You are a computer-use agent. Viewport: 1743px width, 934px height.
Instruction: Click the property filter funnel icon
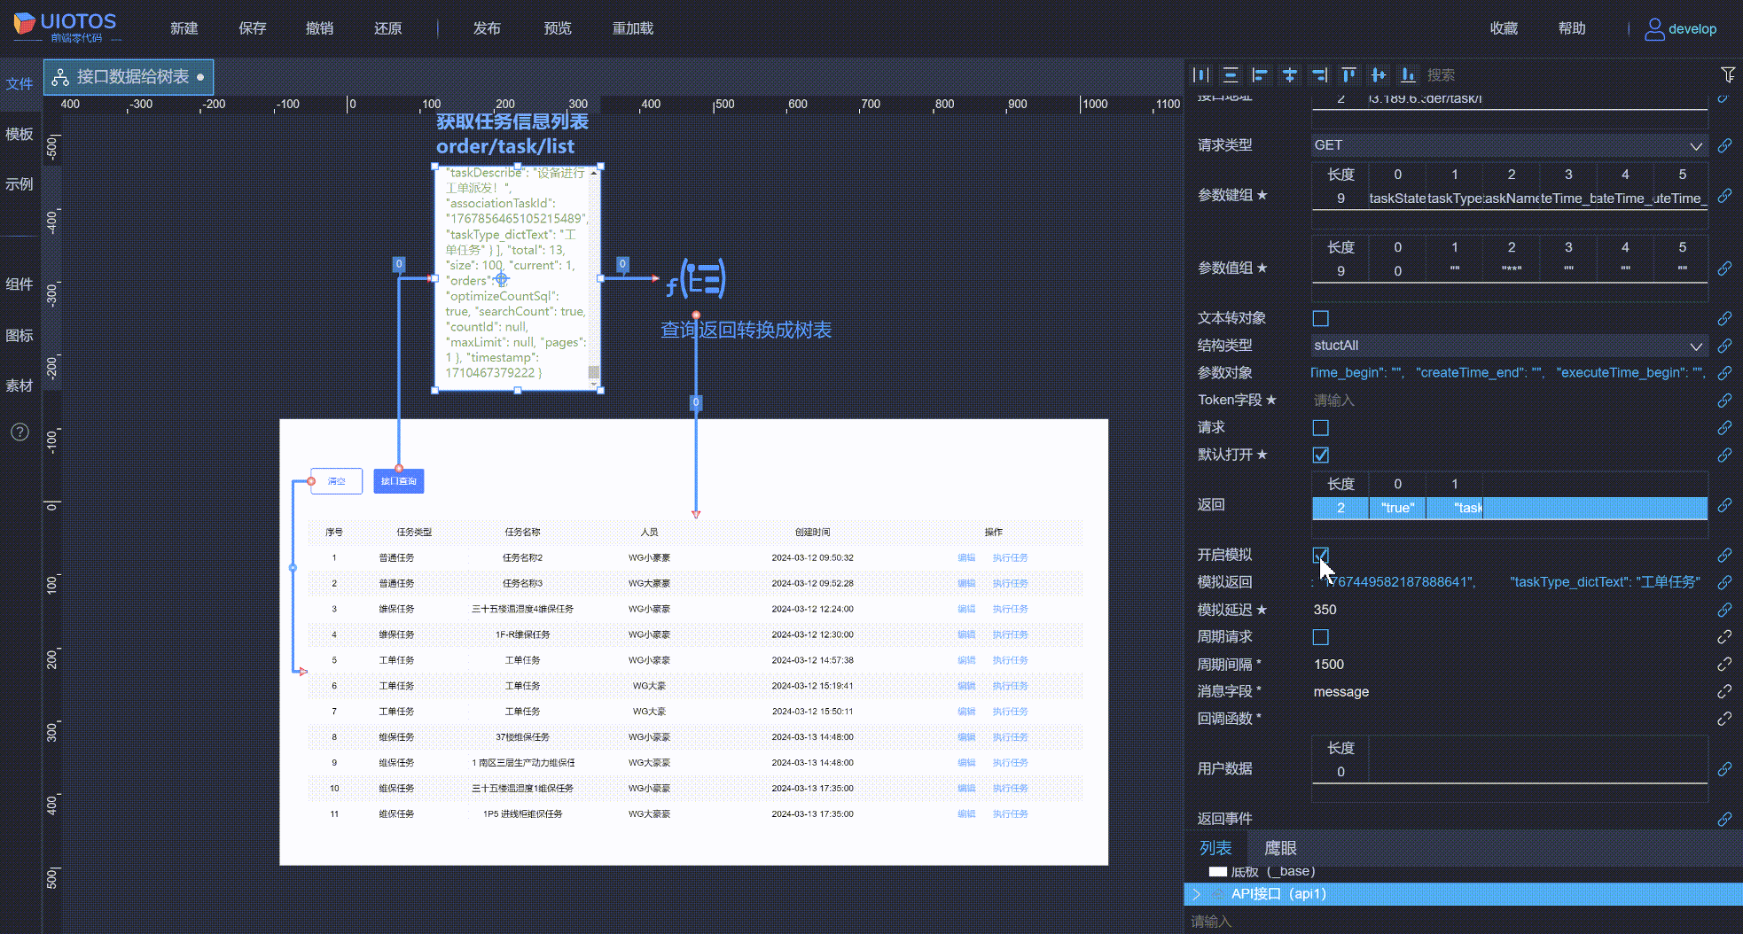coord(1728,75)
